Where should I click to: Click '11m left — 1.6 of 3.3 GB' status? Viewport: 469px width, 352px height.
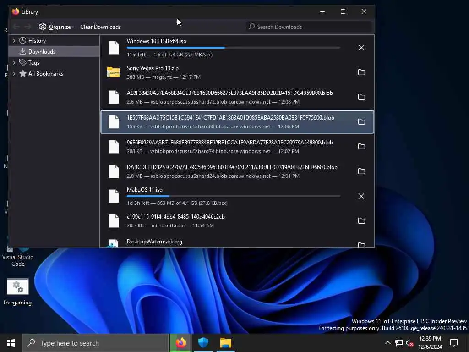(169, 55)
